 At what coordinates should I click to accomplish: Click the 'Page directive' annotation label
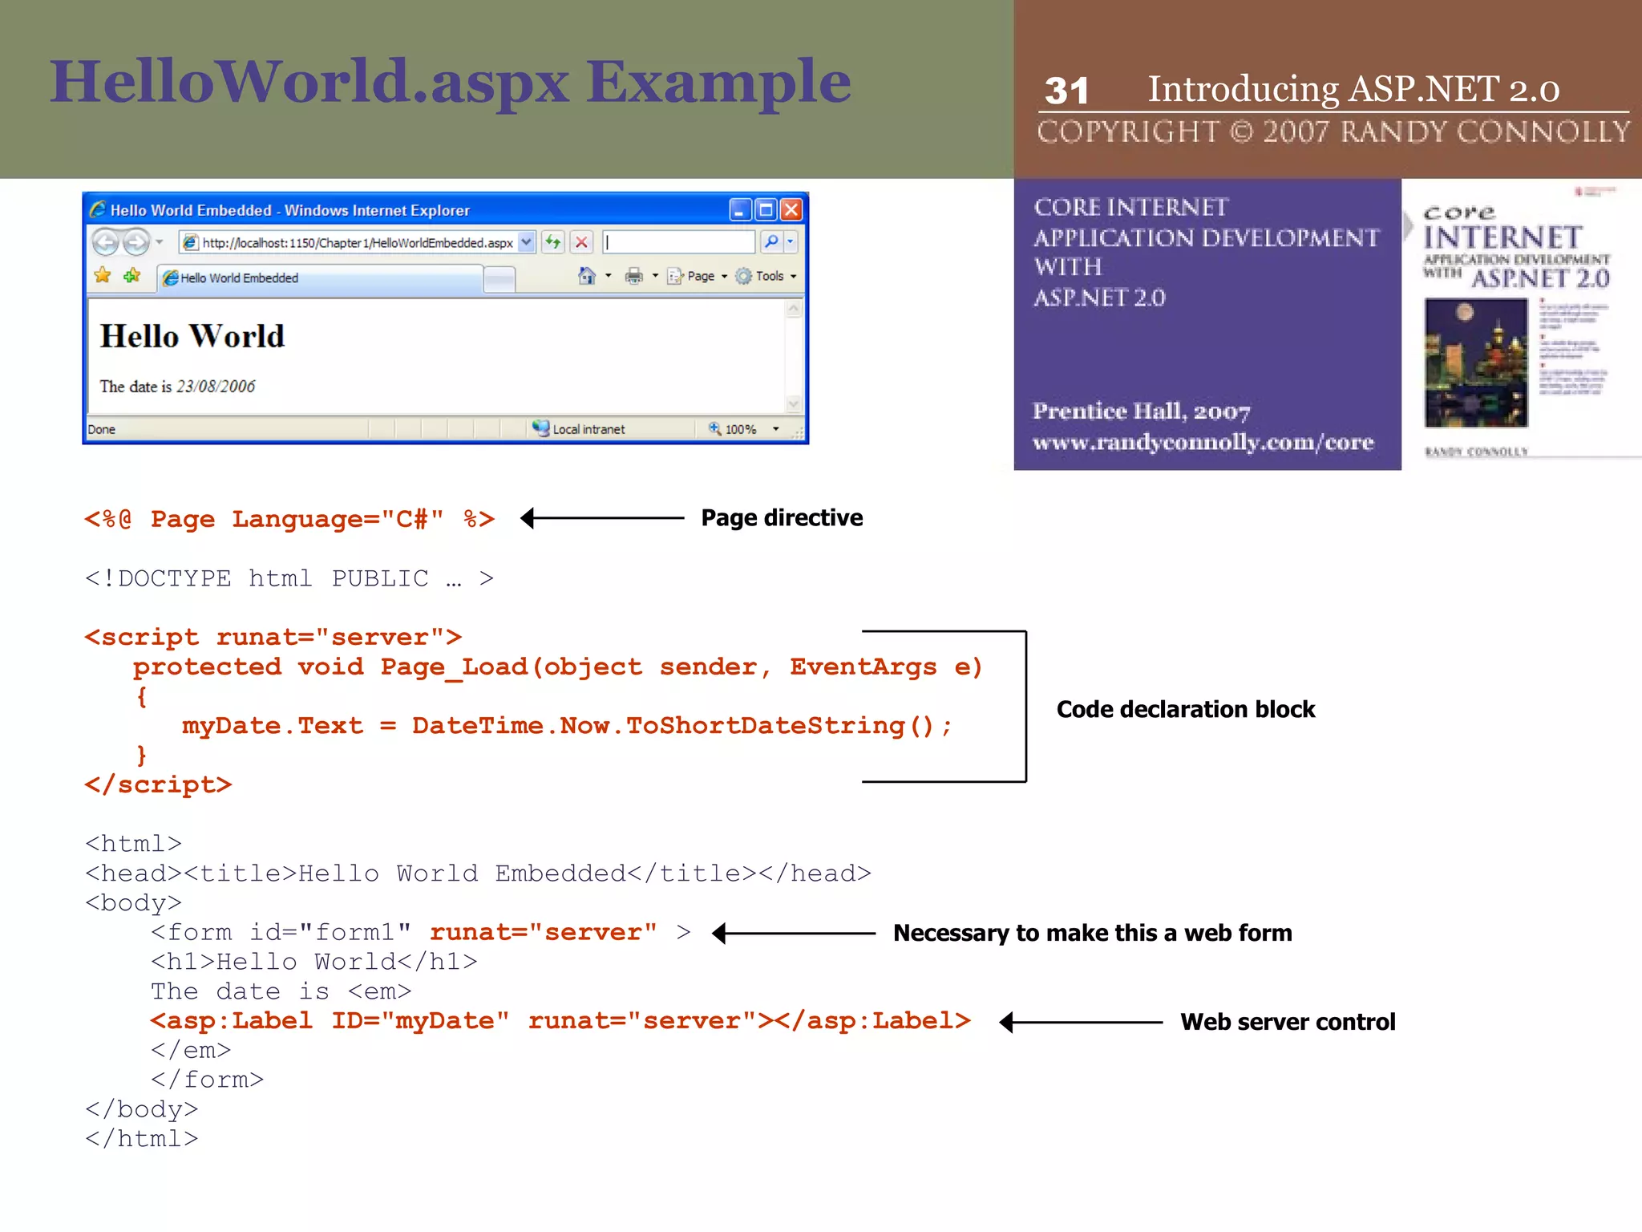point(782,518)
